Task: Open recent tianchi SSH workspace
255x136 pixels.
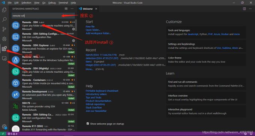Action: point(101,55)
